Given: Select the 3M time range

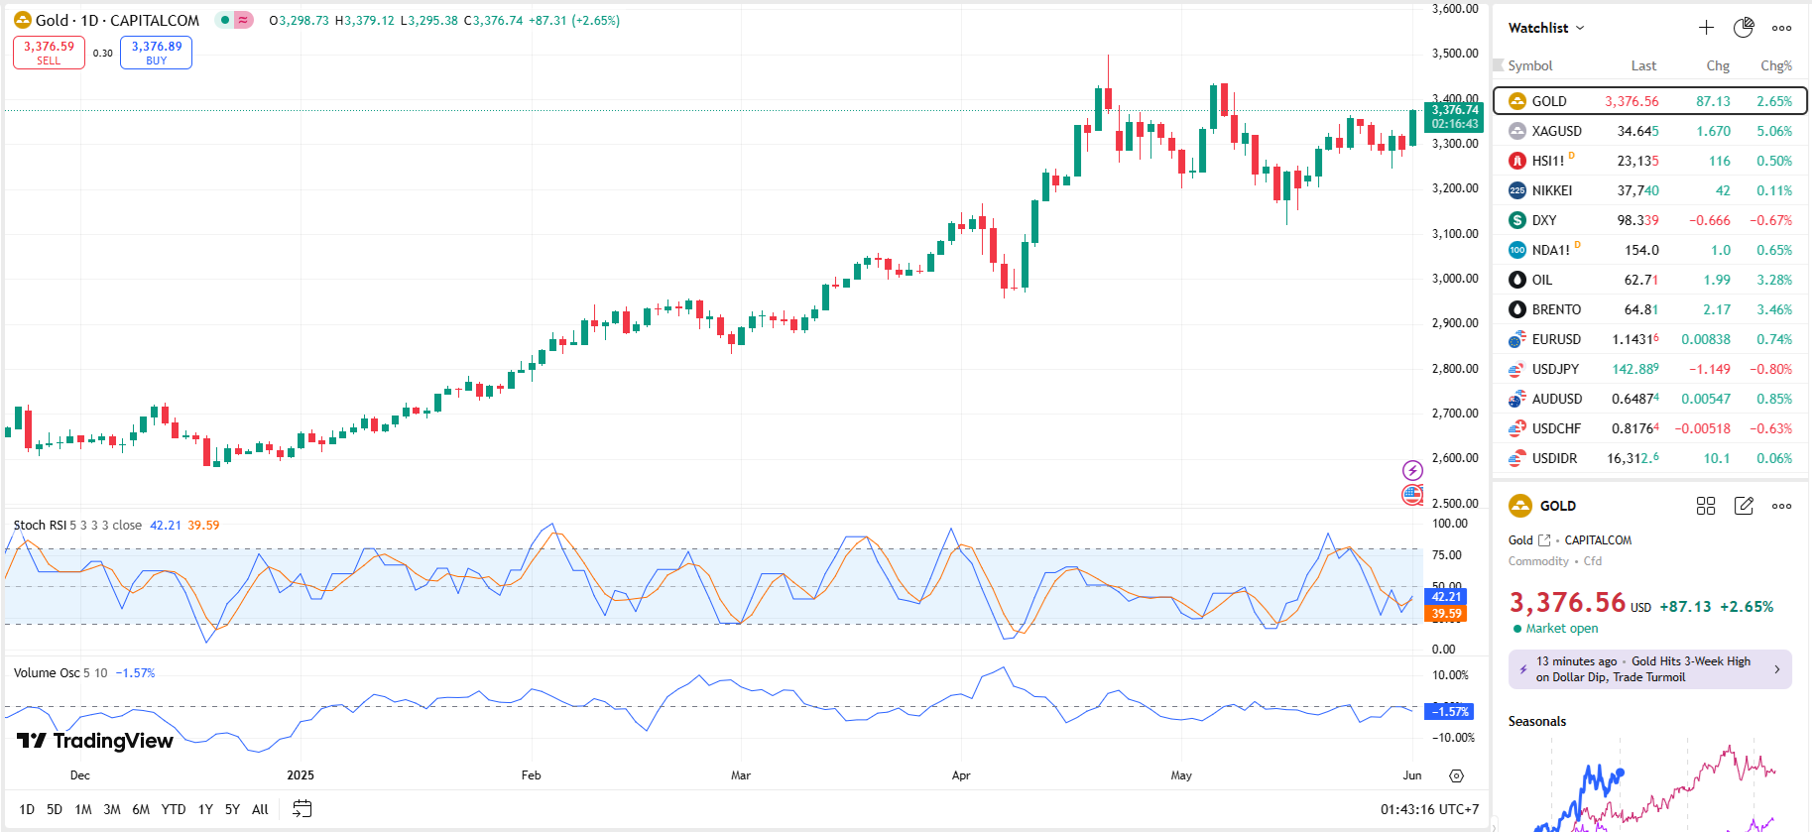Looking at the screenshot, I should coord(112,809).
